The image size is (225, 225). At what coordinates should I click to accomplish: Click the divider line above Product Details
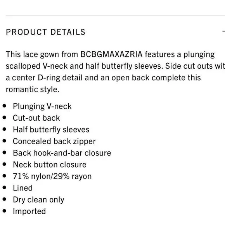click(115, 15)
